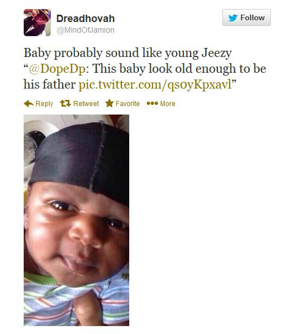Select the Retweet text label
Image resolution: width=294 pixels, height=334 pixels.
pos(86,104)
